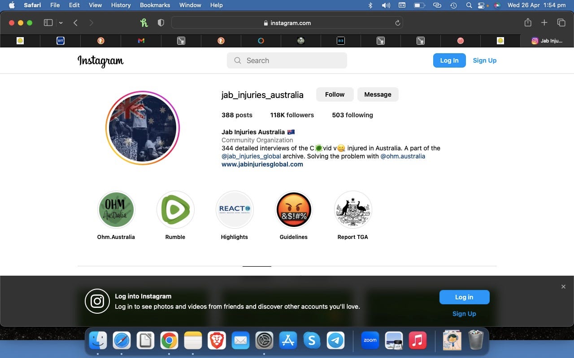Click Sign Up link in the header
The image size is (574, 358).
pos(484,60)
